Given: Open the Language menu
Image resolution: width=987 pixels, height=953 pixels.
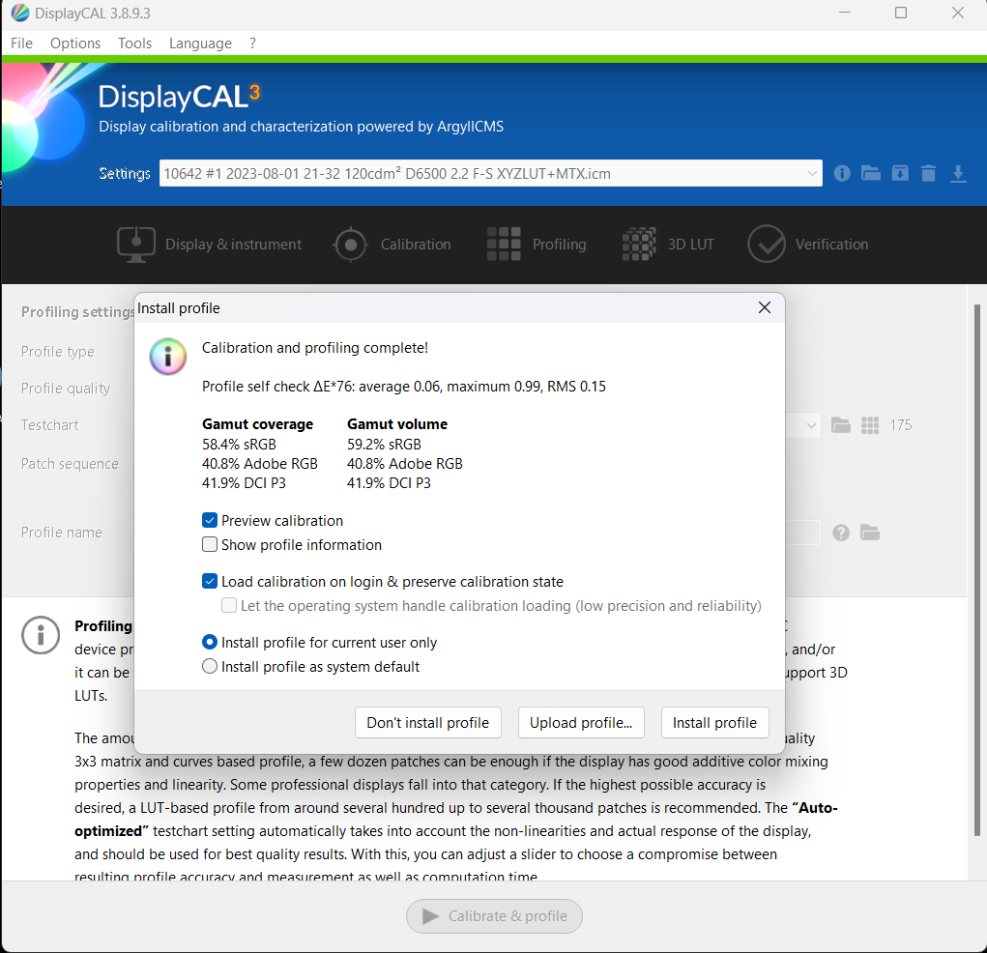Looking at the screenshot, I should pyautogui.click(x=200, y=43).
